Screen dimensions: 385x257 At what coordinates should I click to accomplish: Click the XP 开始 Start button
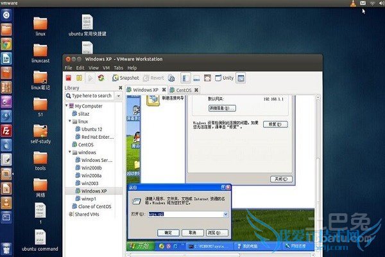pos(140,246)
